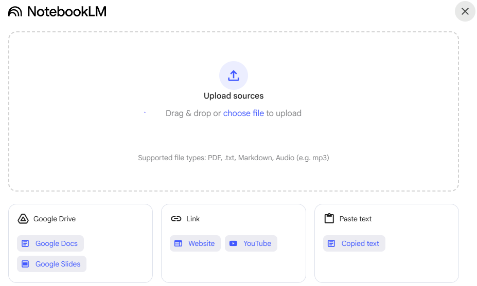Viewport: 477px width, 286px height.
Task: Click the Google Drive section label
Action: tap(55, 219)
